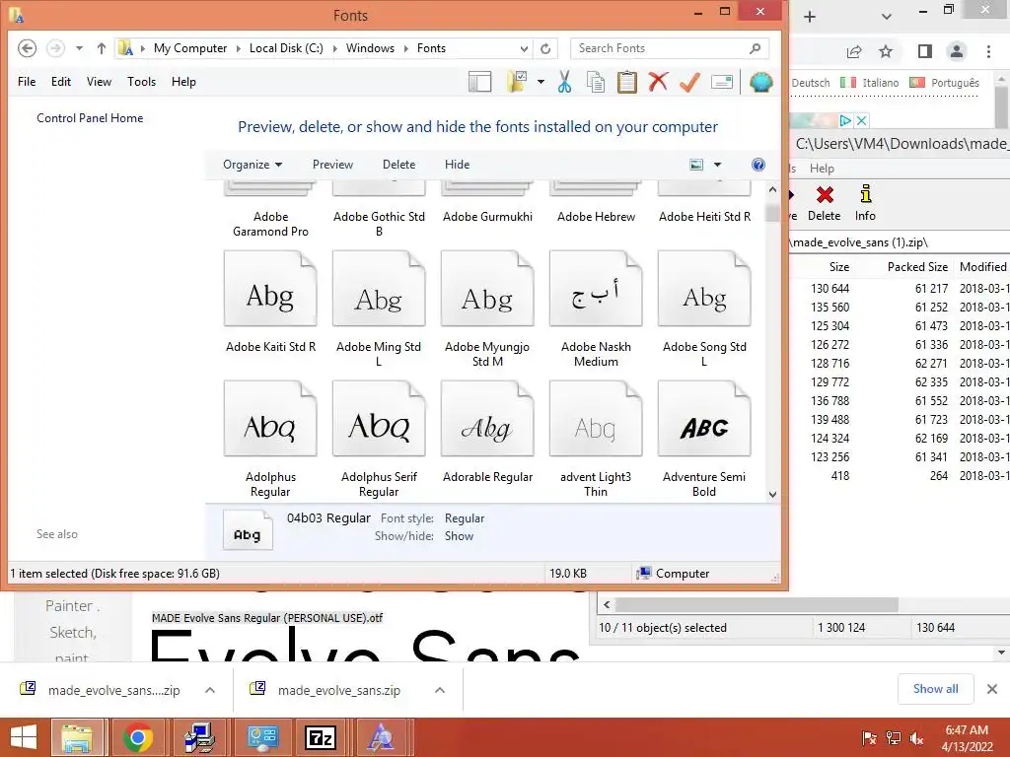Sort by Packed Size column in 7-Zip
The image size is (1010, 757).
click(x=917, y=266)
